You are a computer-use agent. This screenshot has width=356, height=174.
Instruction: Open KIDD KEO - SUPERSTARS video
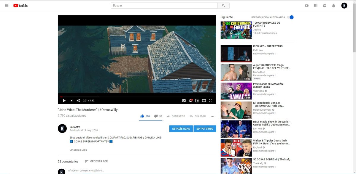point(268,46)
